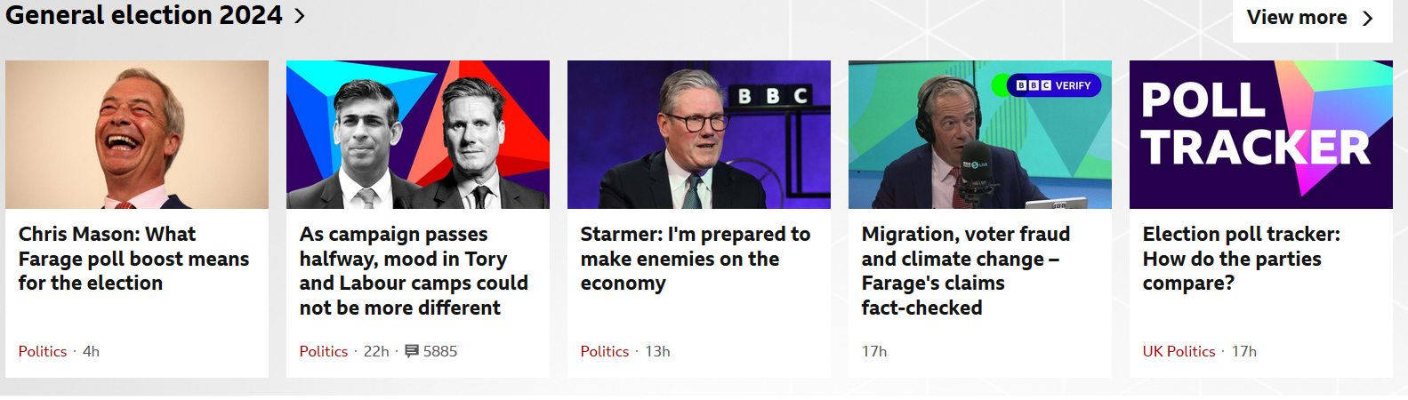Screen dimensions: 1408x400
Task: Select the UK Politics tag
Action: [1179, 351]
